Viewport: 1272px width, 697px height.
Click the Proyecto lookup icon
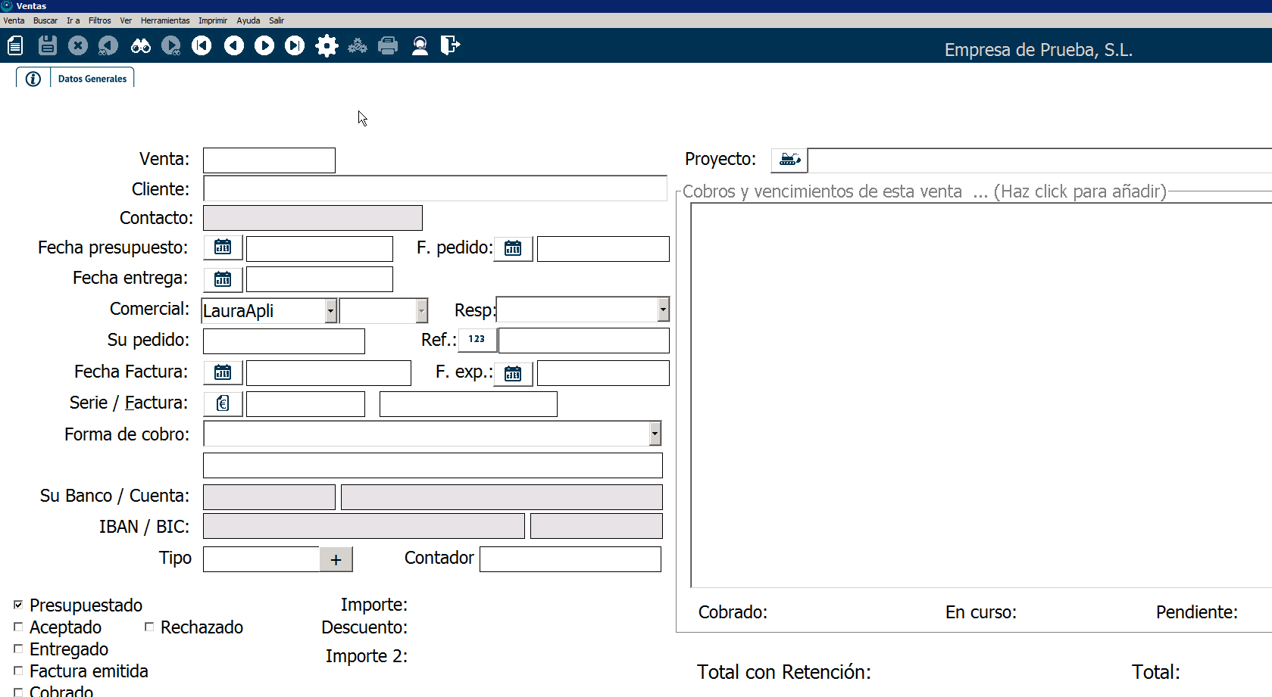(789, 160)
